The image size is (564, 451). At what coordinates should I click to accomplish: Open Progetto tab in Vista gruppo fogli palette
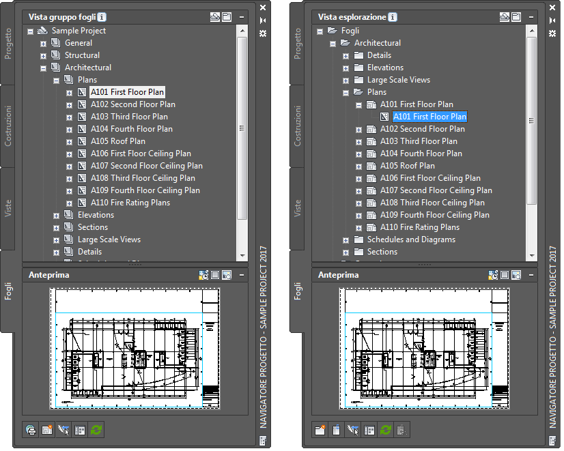pos(8,44)
